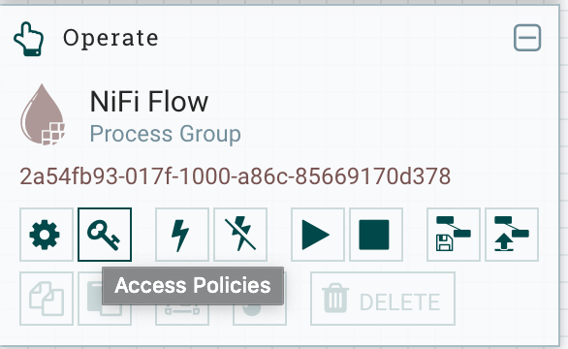Click the Create Template save icon
568x349 pixels.
coord(454,235)
